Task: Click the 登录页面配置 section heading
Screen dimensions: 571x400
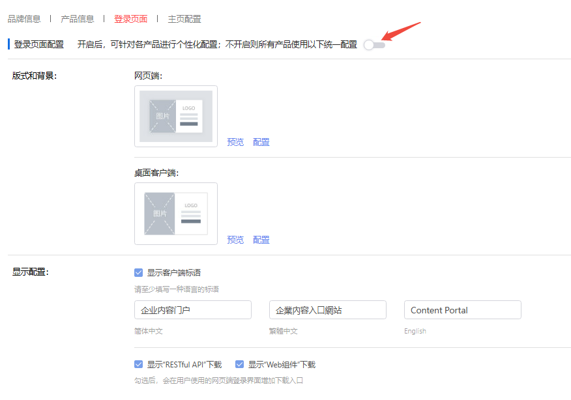Action: 39,44
